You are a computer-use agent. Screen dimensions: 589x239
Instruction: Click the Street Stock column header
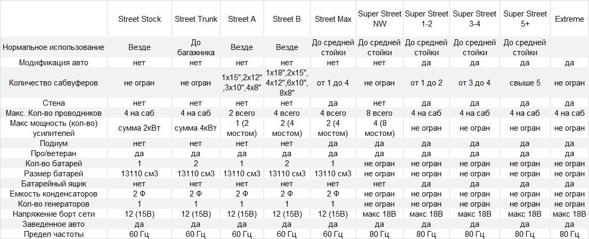[139, 19]
